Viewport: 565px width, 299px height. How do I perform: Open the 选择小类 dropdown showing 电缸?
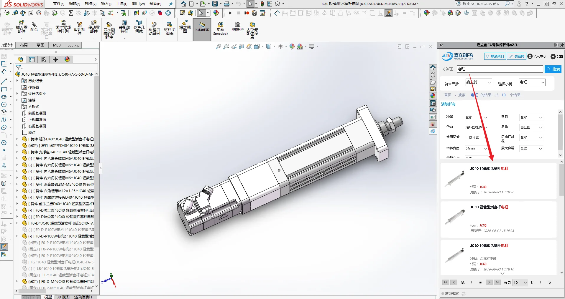tap(532, 82)
